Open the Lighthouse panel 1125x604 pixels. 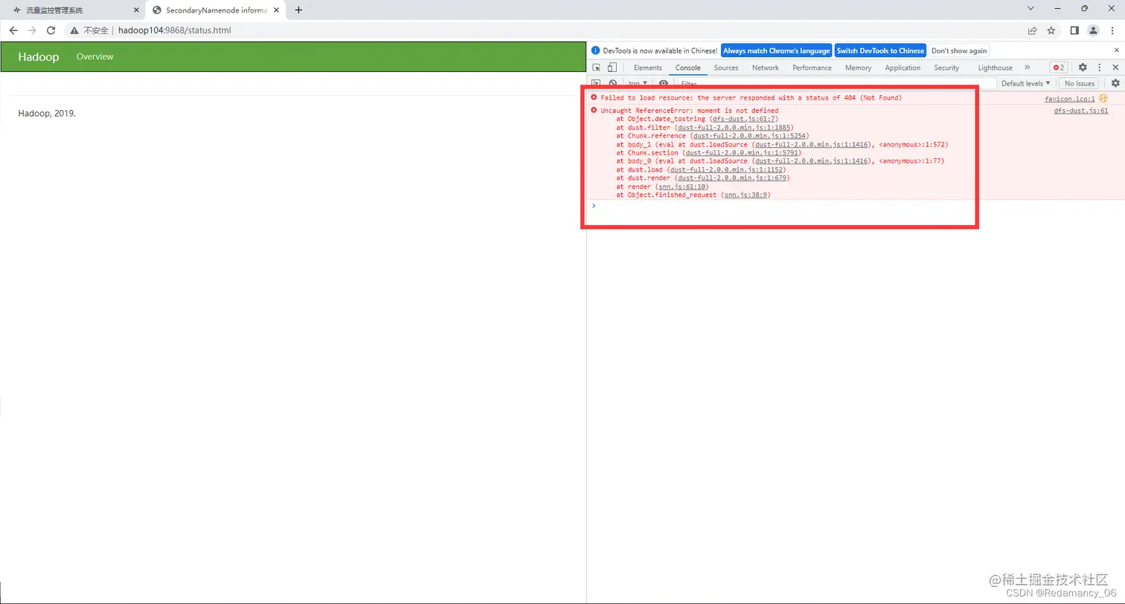[995, 68]
